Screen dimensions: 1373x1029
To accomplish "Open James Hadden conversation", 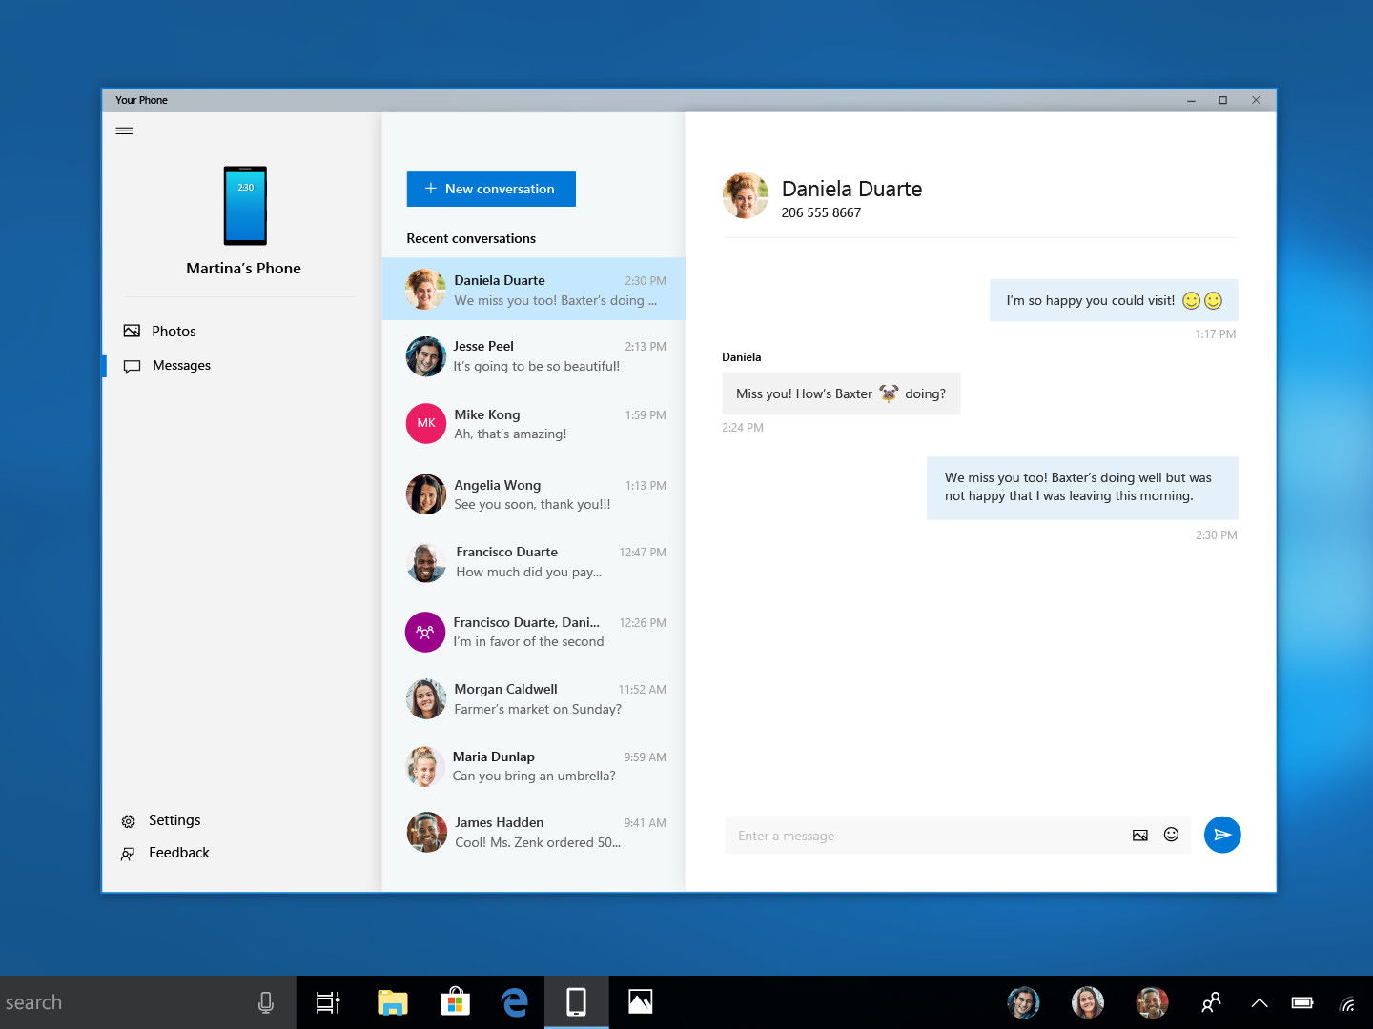I will (534, 832).
